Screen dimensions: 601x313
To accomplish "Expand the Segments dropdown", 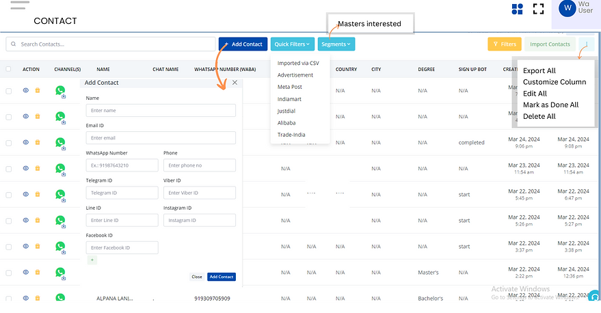I will tap(336, 44).
